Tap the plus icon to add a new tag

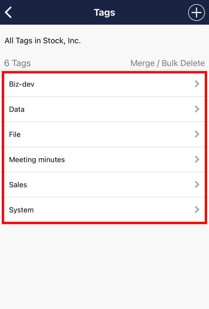pos(196,12)
